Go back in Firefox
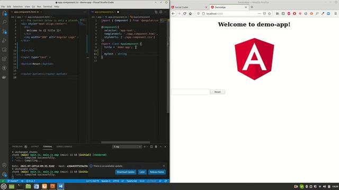Image resolution: width=339 pixels, height=190 pixels. point(173,14)
